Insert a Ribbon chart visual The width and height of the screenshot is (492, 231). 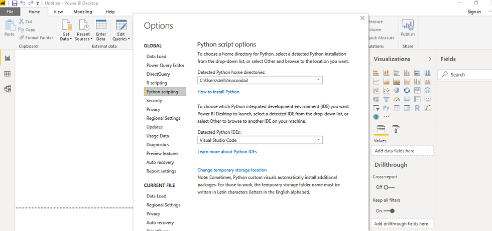click(x=427, y=81)
